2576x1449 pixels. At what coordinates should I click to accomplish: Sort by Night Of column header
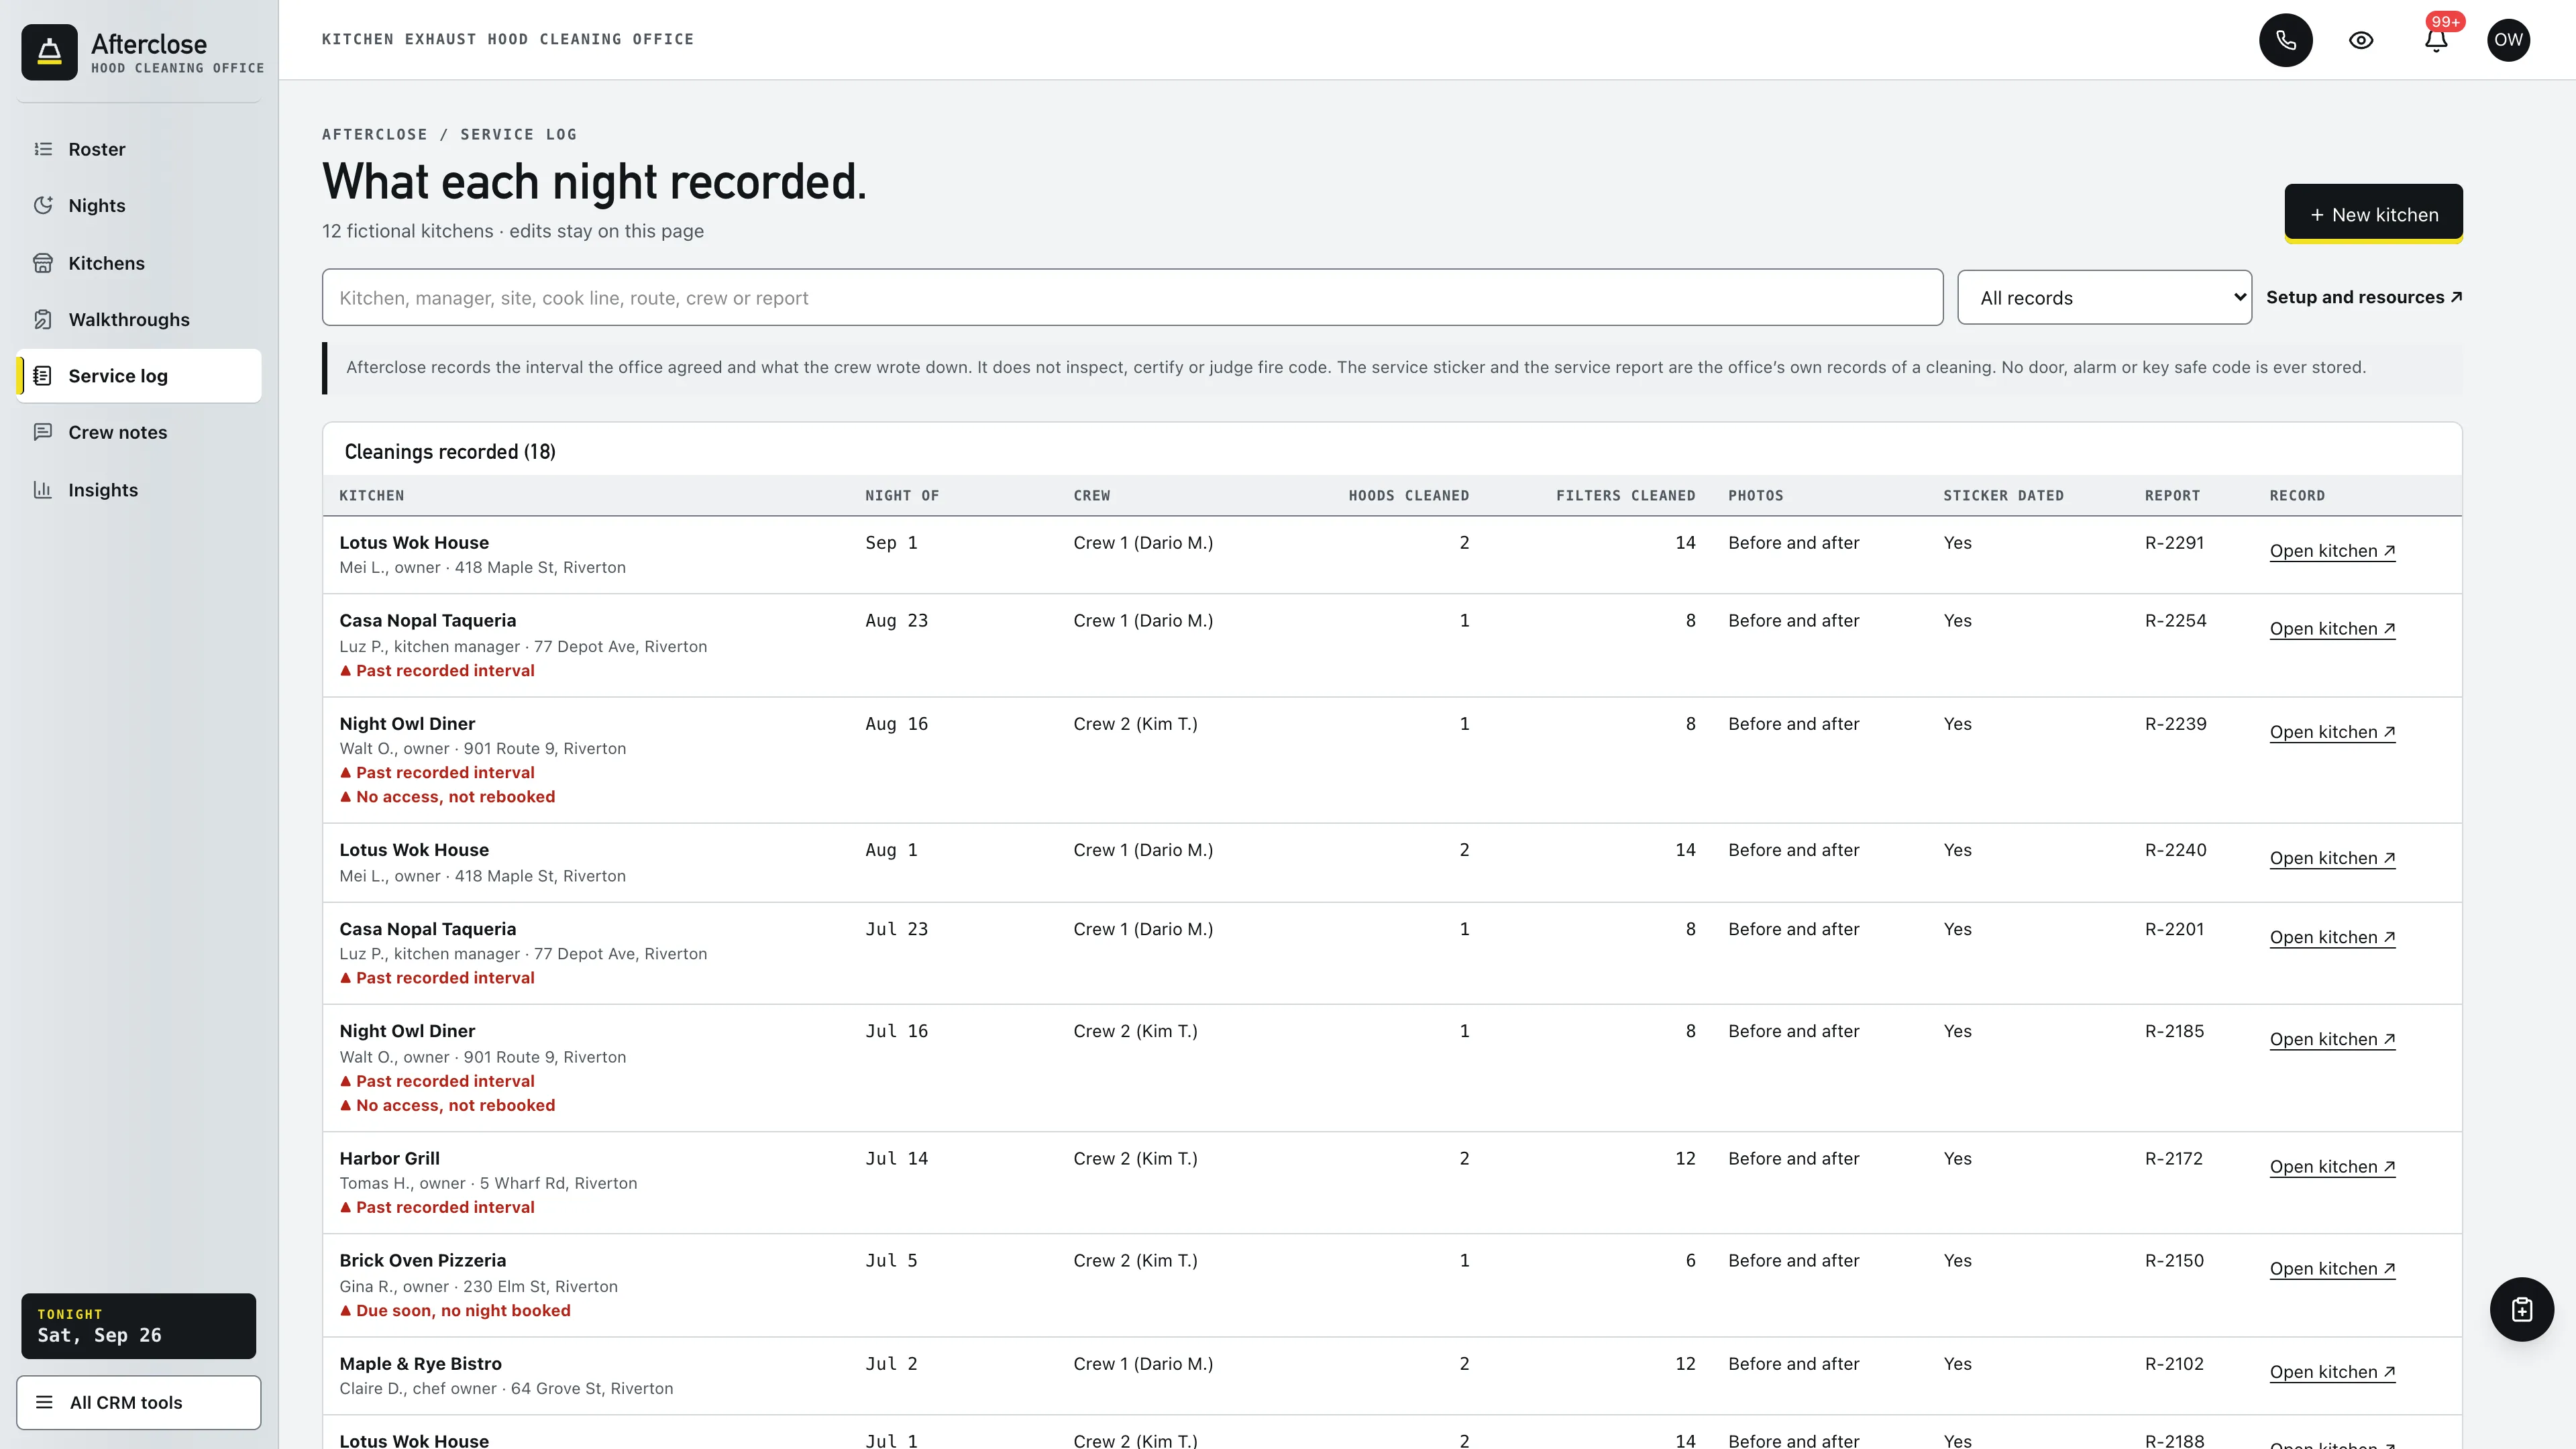pos(902,496)
